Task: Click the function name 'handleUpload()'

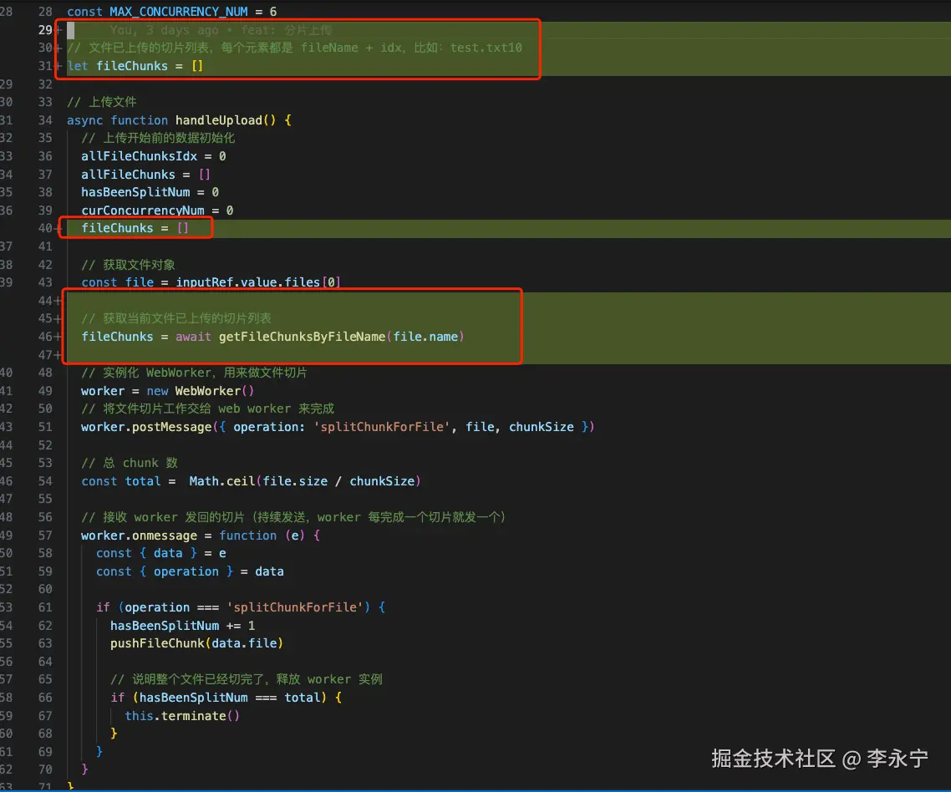Action: click(x=225, y=120)
